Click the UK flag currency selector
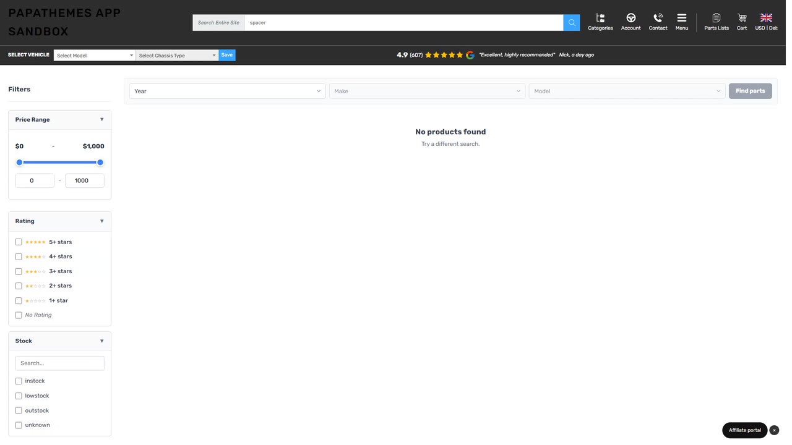Screen dimensions: 792x445 (x=766, y=22)
